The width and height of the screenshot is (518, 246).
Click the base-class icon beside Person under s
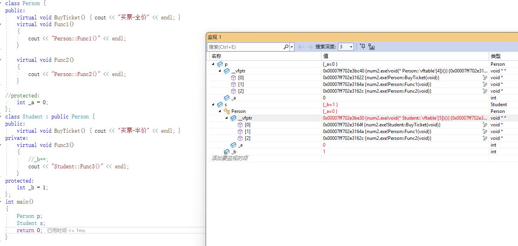[x=227, y=111]
